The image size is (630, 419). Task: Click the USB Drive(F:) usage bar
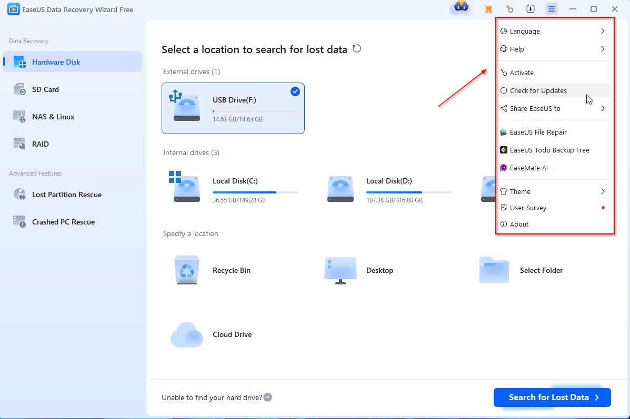255,111
